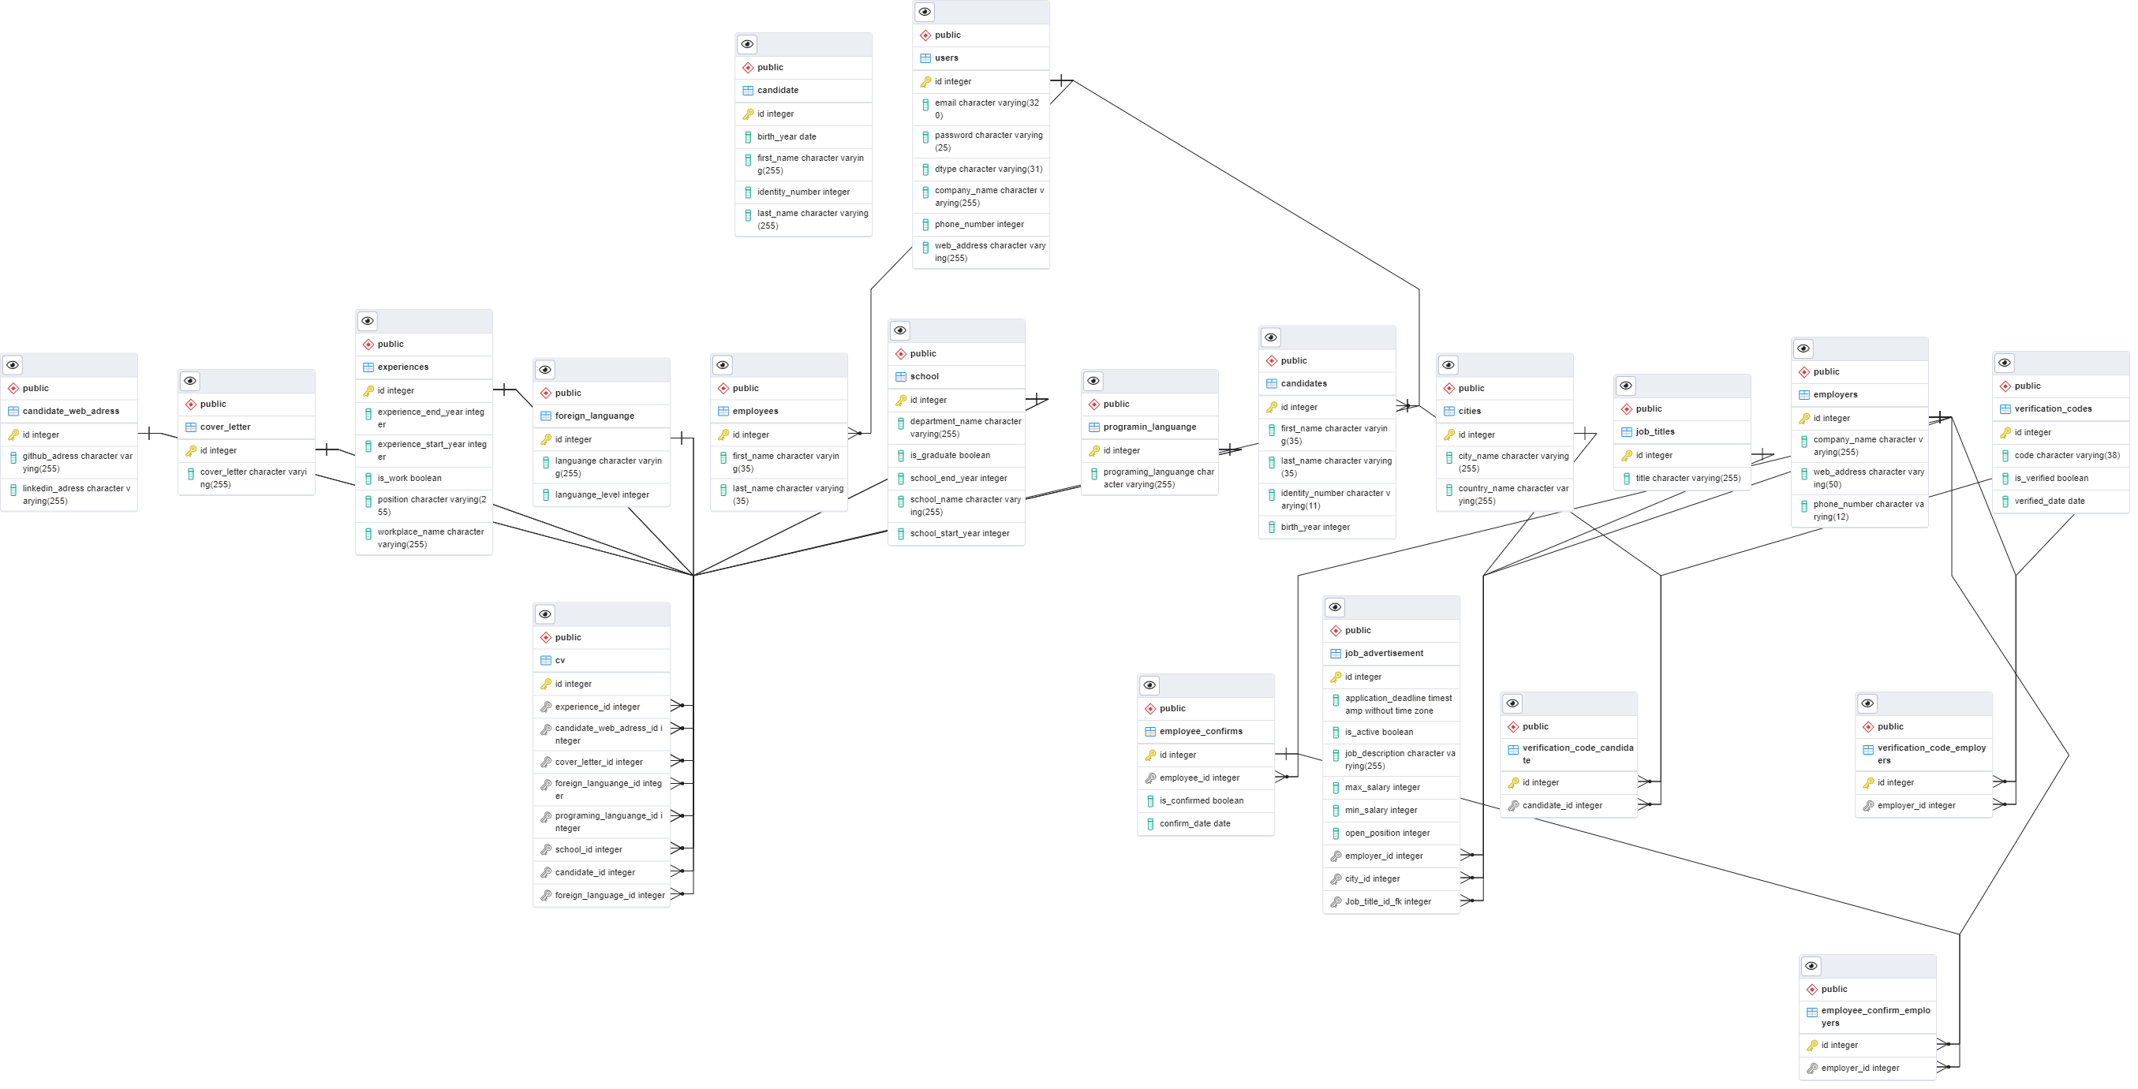This screenshot has width=2138, height=1089.
Task: Toggle the eye icon on verification_codes table
Action: point(2005,363)
